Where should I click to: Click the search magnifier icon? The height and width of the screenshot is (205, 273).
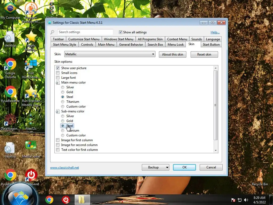53,32
